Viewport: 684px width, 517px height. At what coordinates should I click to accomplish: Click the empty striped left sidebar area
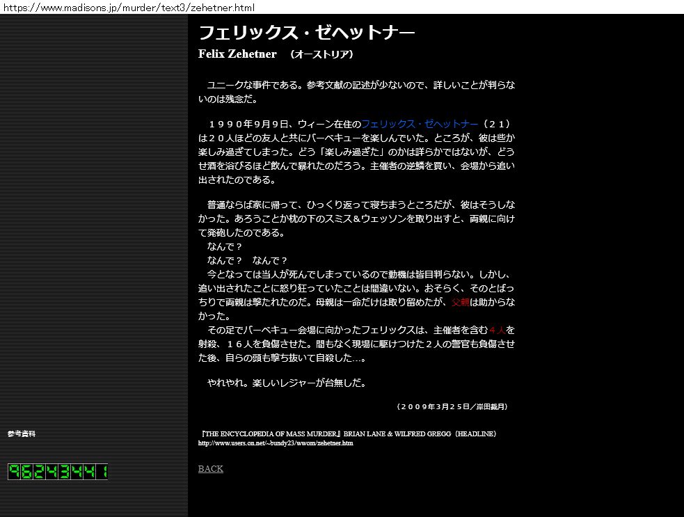(94, 209)
